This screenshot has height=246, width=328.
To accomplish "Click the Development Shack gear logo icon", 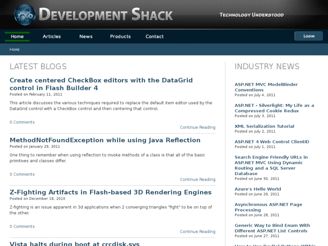I will [25, 14].
